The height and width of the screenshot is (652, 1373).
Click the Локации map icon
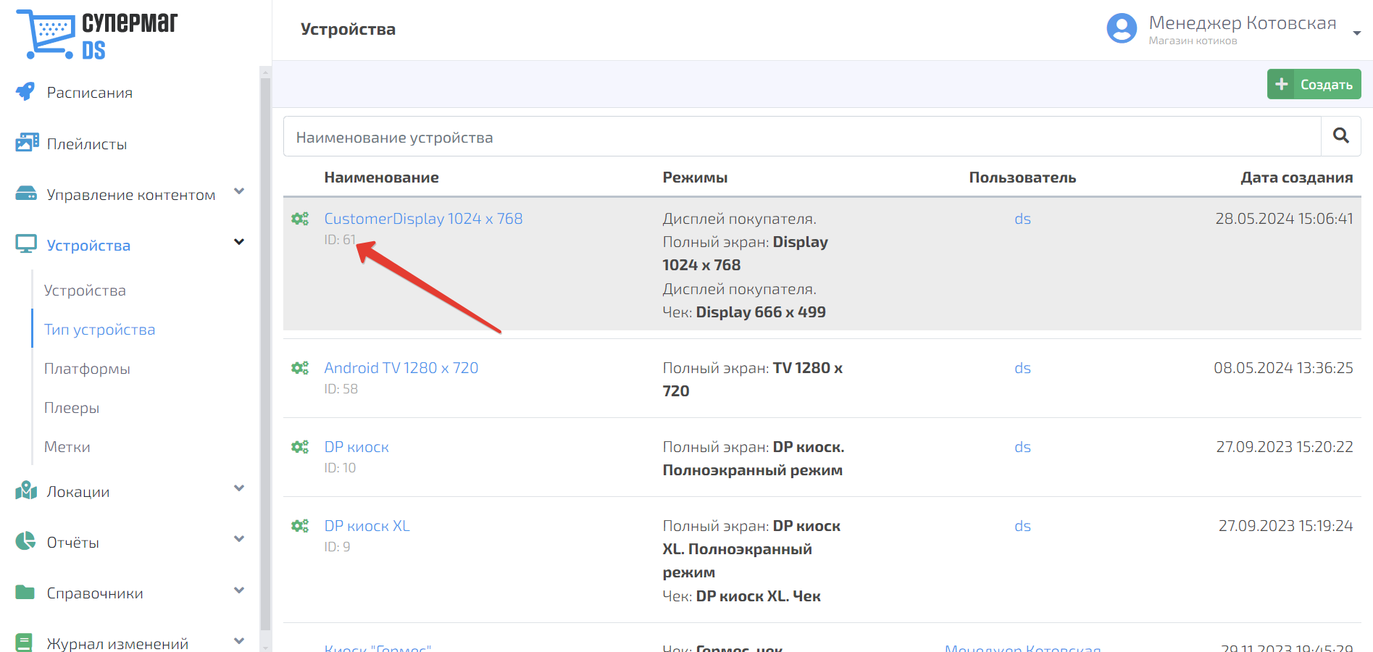(26, 490)
